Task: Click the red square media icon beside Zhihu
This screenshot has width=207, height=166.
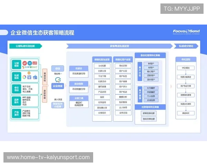Action: 35,63
